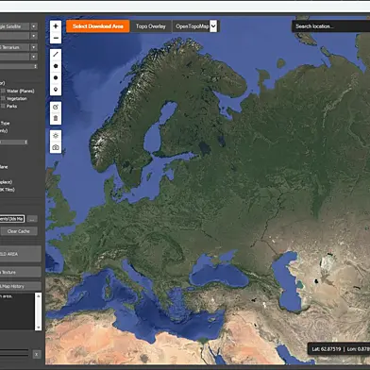
Task: Click the BUILD AREA button
Action: coord(21,254)
